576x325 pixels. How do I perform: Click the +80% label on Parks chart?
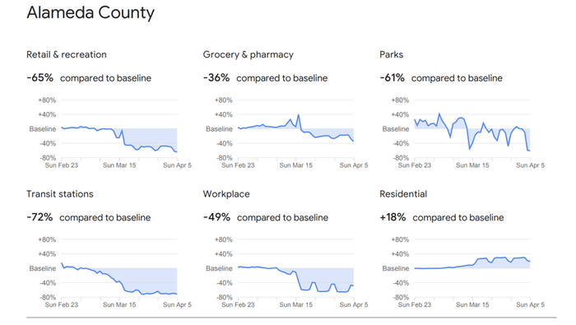click(x=400, y=100)
